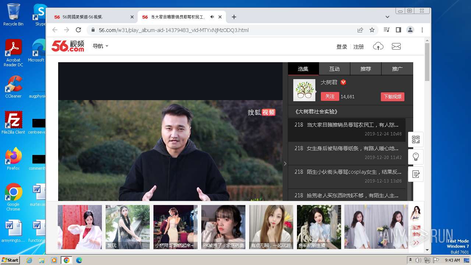Image resolution: width=471 pixels, height=265 pixels.
Task: Follow 大树君 with 关注 button
Action: point(330,96)
